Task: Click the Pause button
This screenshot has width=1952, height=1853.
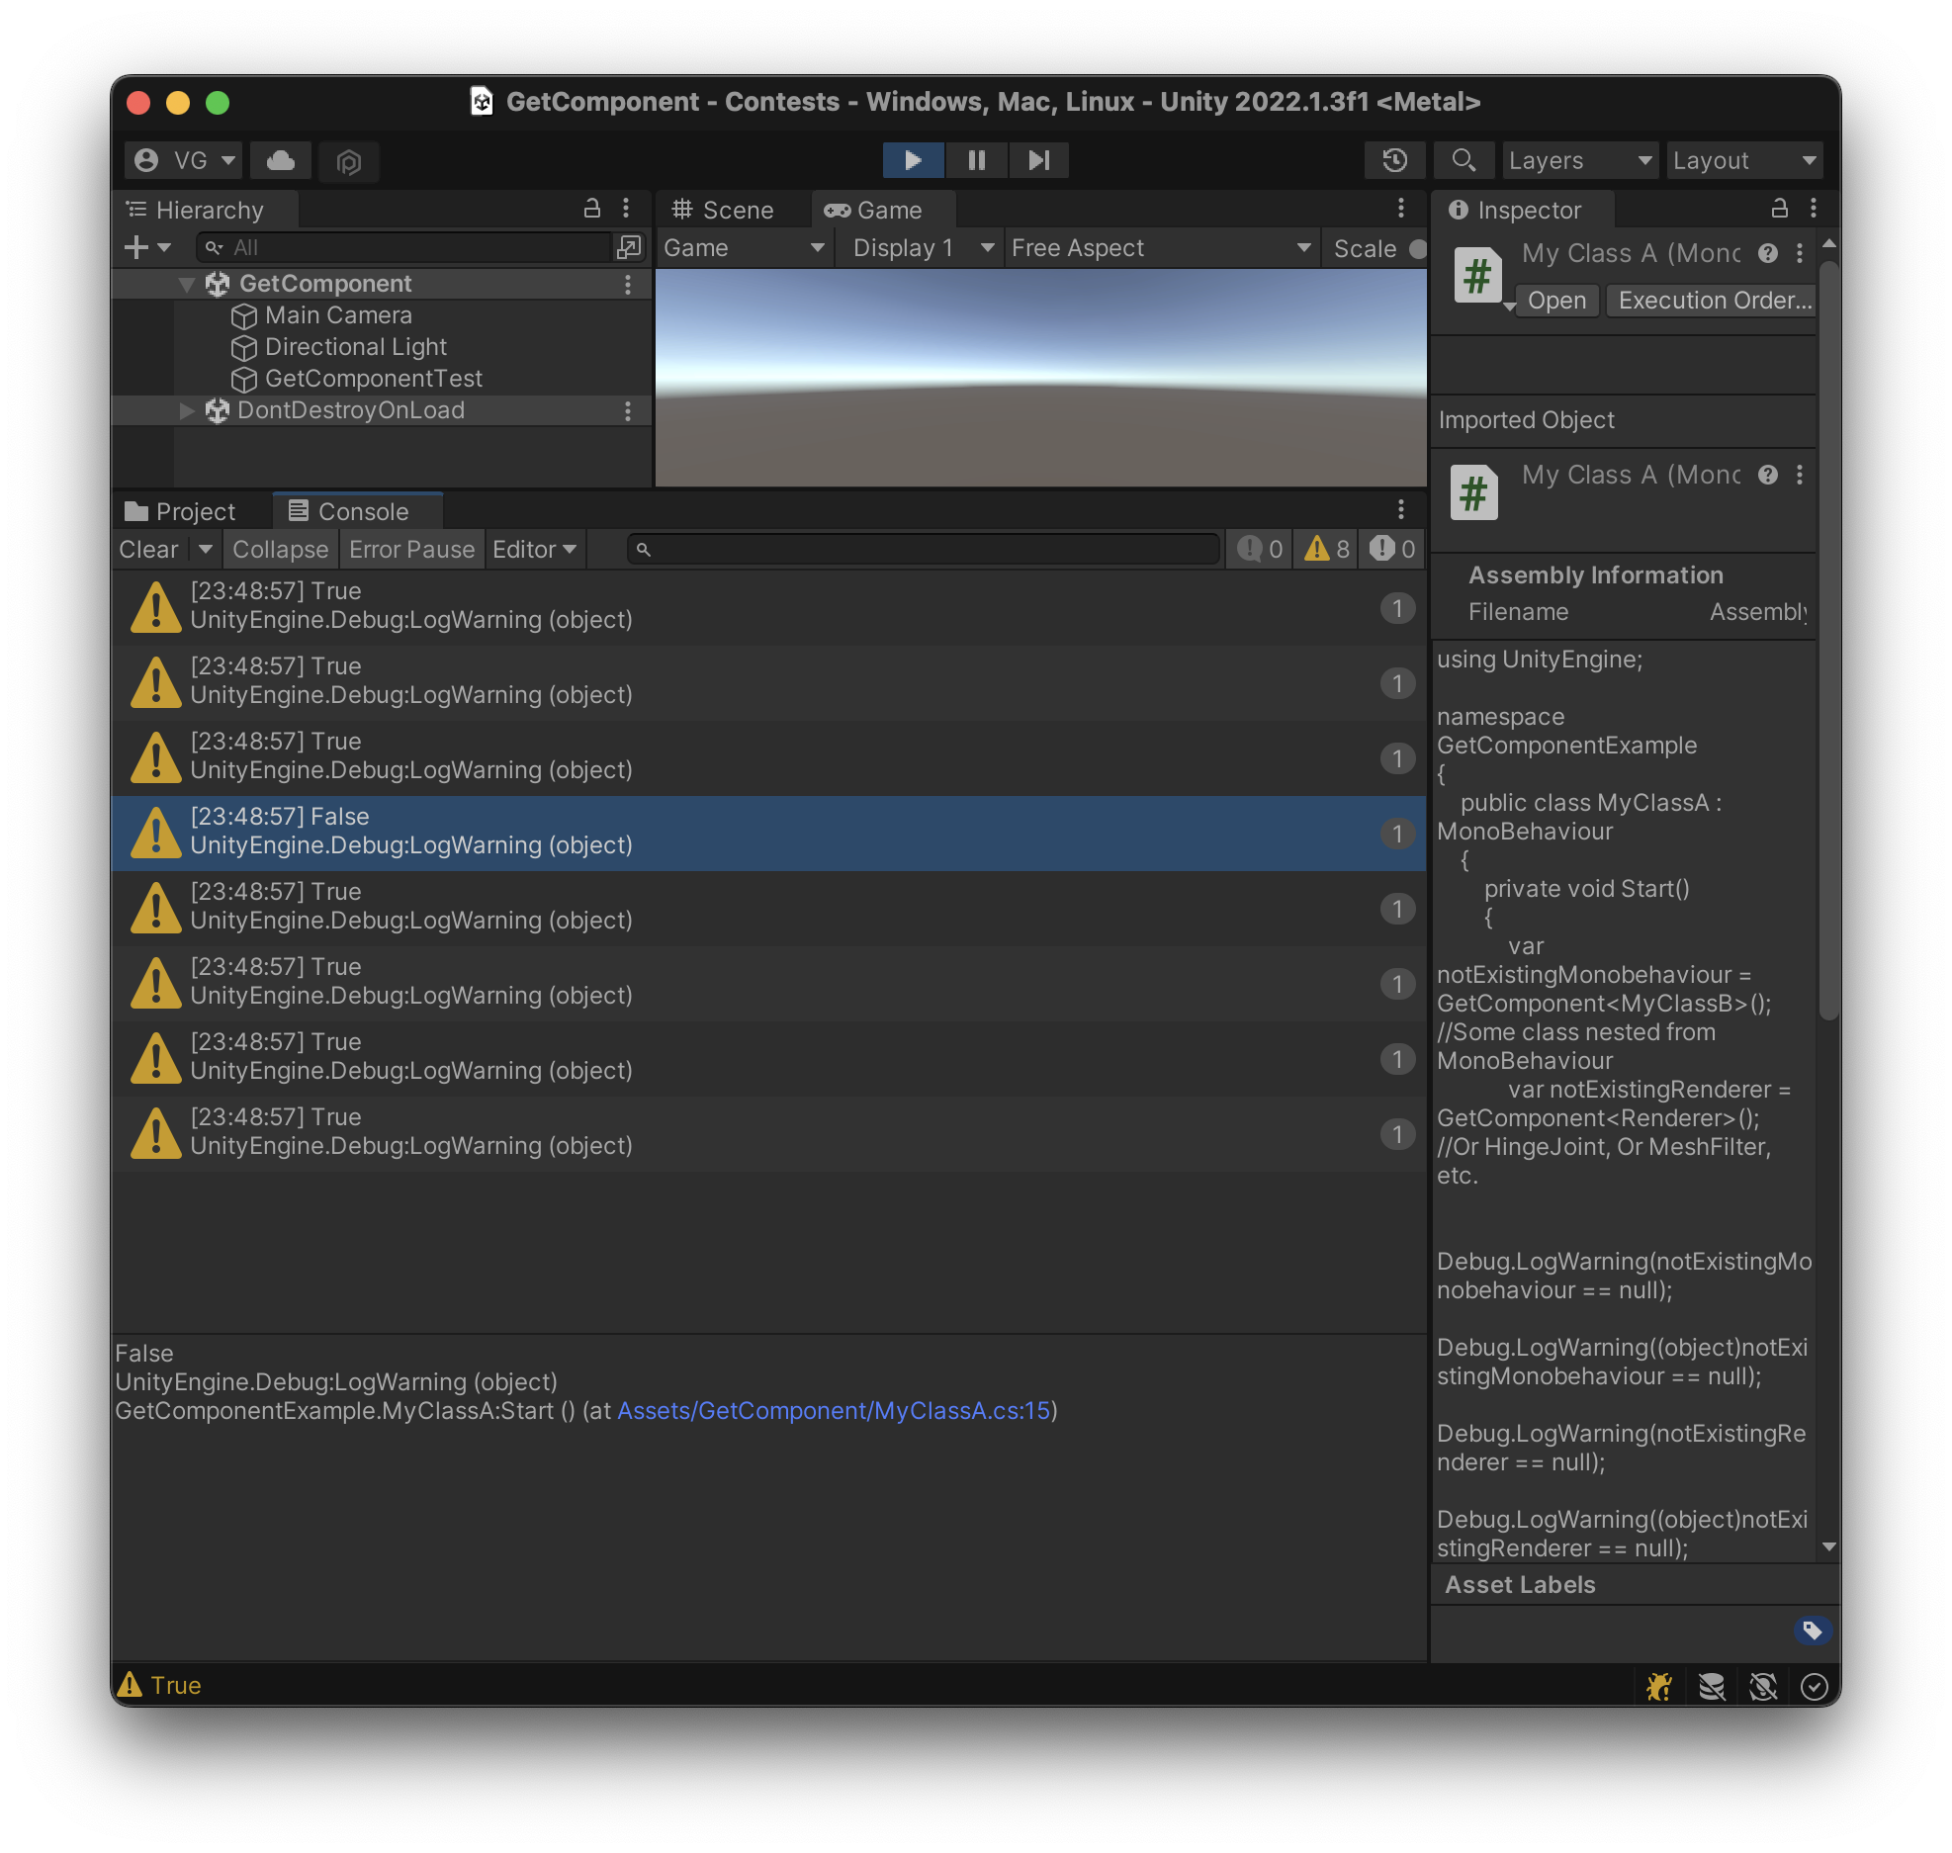Action: coord(976,160)
